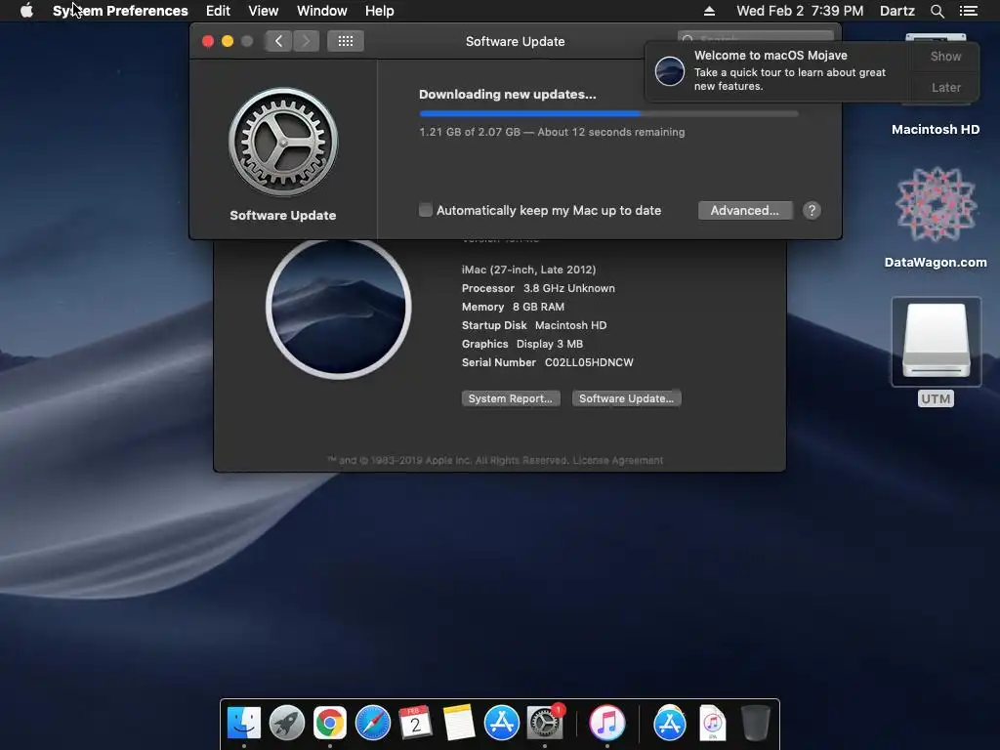Screen dimensions: 1000x750
Task: Click Later on Mojave notification
Action: [x=945, y=87]
